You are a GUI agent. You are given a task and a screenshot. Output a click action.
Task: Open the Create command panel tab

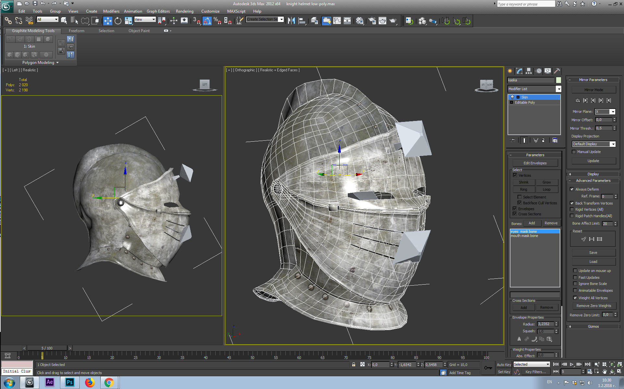click(x=510, y=71)
